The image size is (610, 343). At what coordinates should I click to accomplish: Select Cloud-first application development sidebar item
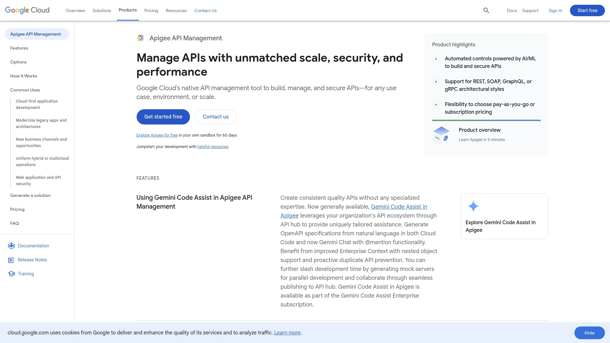(37, 104)
